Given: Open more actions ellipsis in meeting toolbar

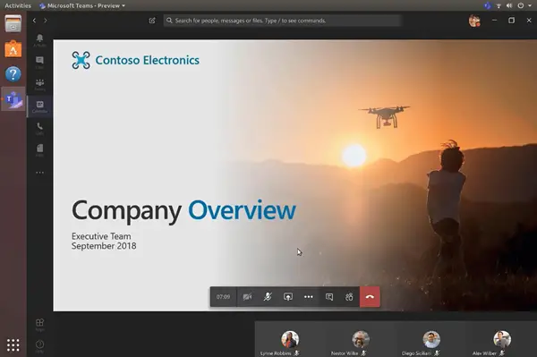Looking at the screenshot, I should click(x=309, y=297).
